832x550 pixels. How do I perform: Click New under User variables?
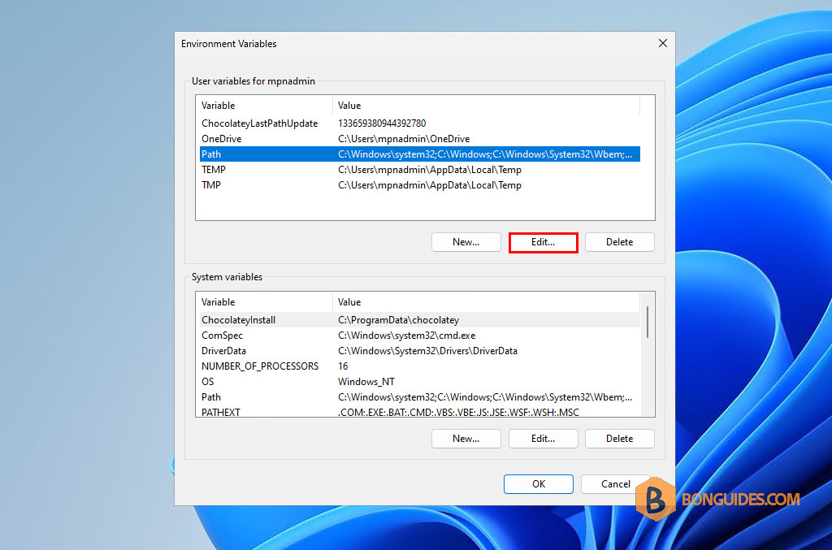pyautogui.click(x=466, y=242)
